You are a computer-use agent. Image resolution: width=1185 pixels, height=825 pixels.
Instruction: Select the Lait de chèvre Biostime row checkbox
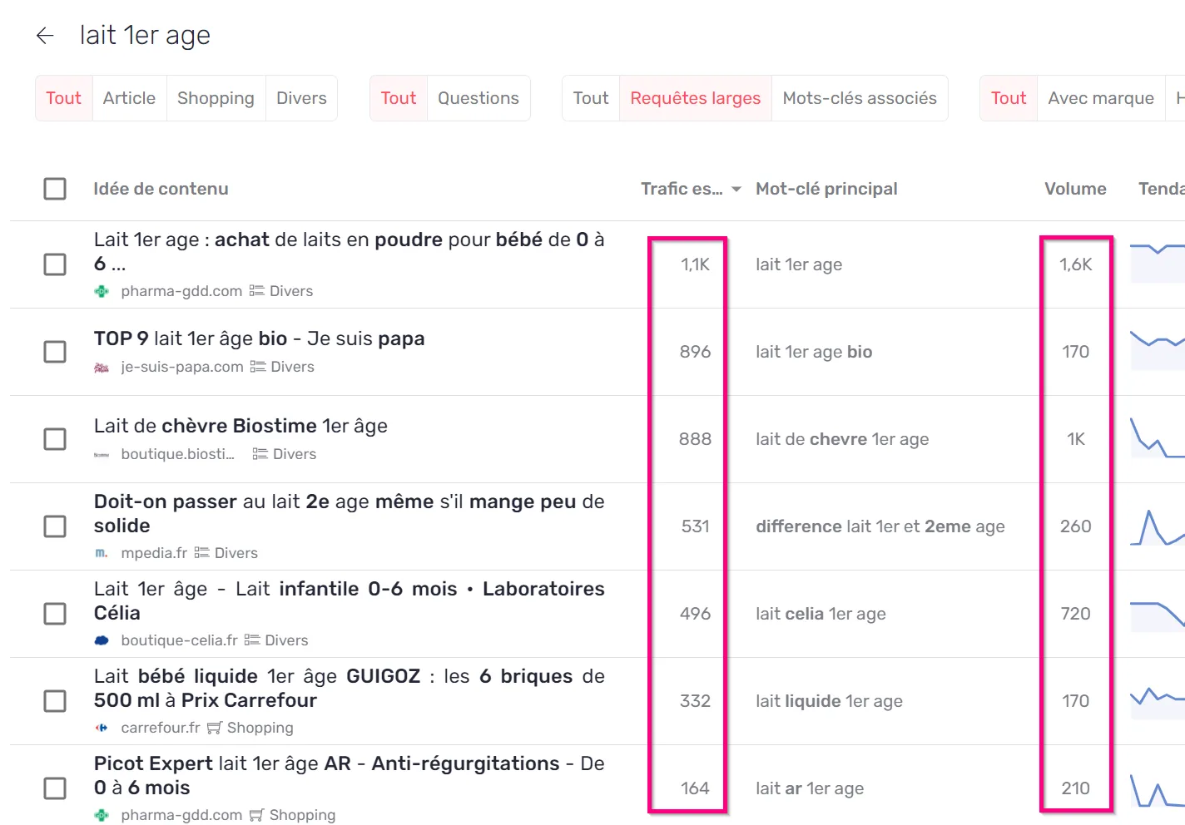pos(55,439)
